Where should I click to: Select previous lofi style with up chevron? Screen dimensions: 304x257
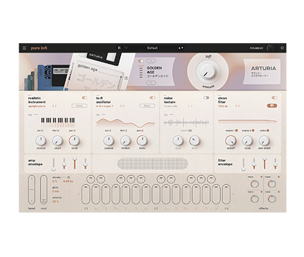click(x=151, y=61)
